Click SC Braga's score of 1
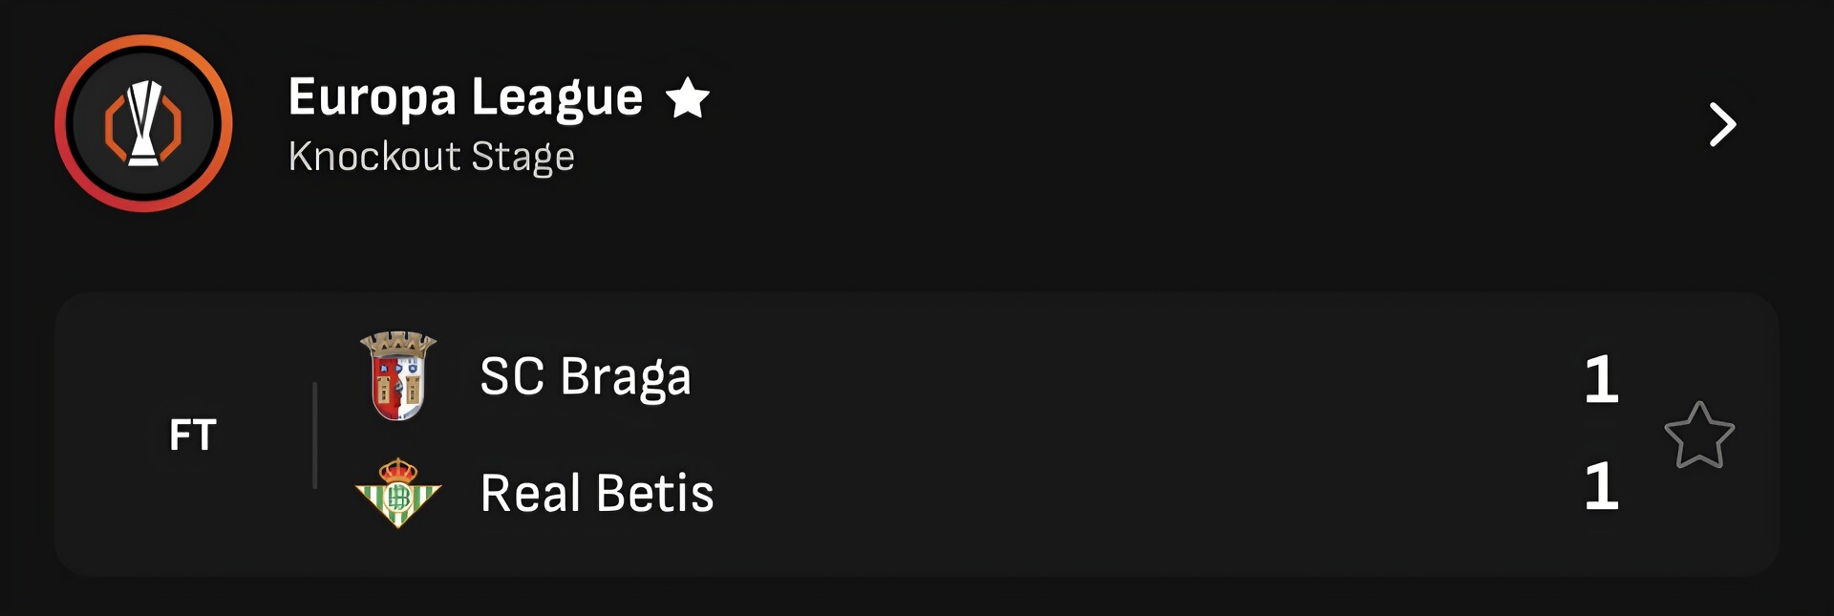The width and height of the screenshot is (1834, 616). [1601, 379]
